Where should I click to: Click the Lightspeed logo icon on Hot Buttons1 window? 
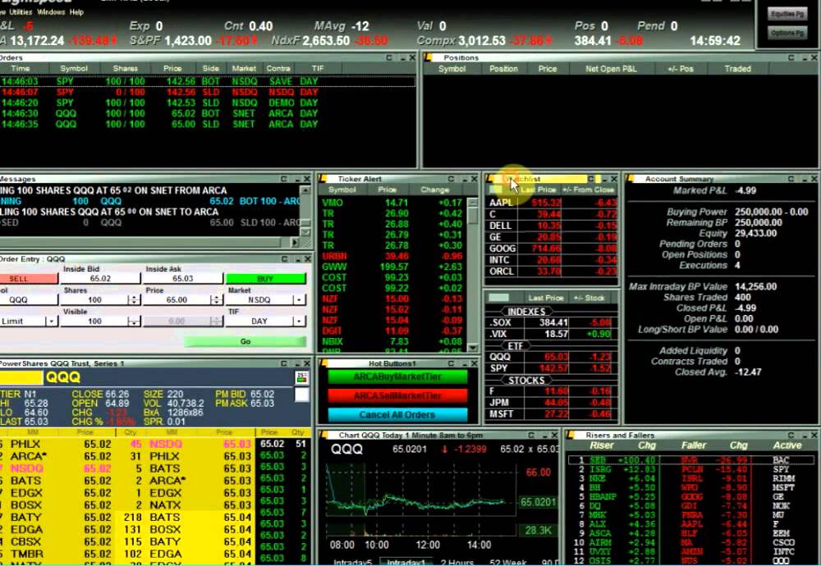323,363
